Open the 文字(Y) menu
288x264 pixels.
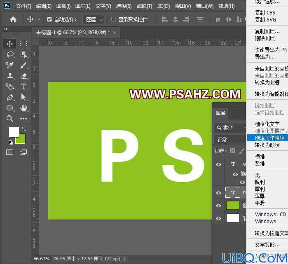[103, 6]
